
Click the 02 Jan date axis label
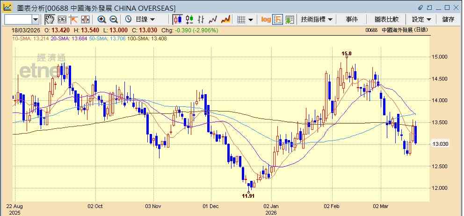pos(271,206)
